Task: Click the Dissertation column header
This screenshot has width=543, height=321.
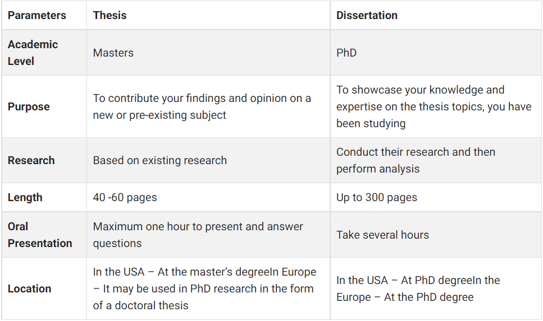Action: coord(367,16)
